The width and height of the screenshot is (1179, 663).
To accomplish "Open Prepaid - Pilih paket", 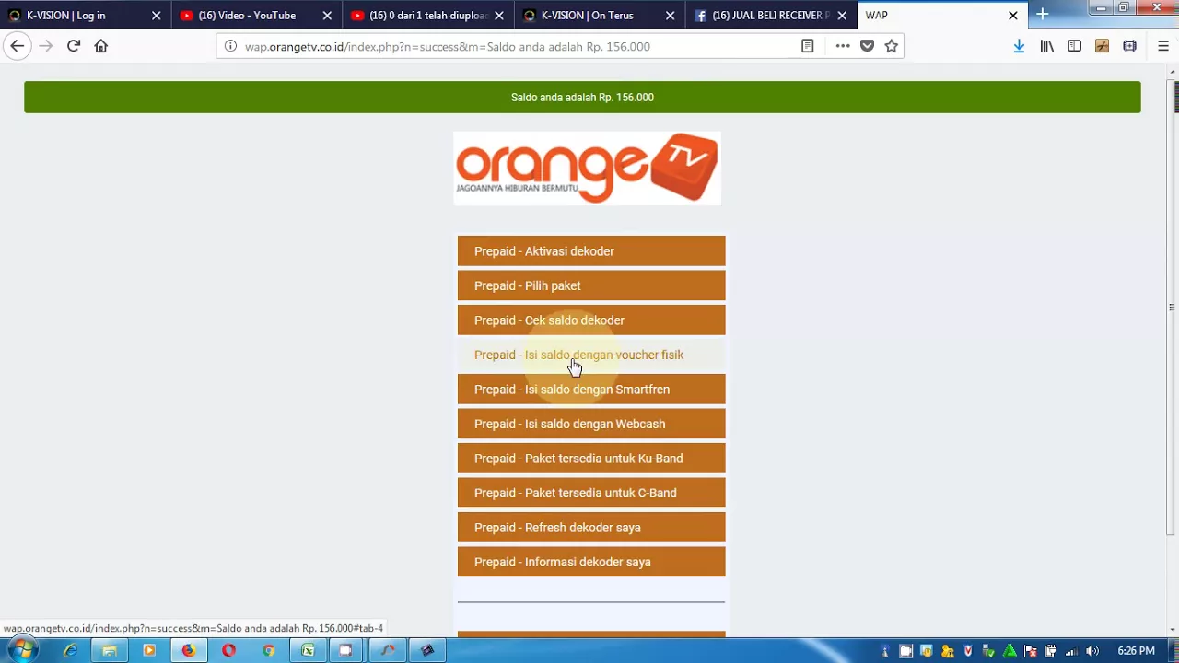I will point(591,285).
